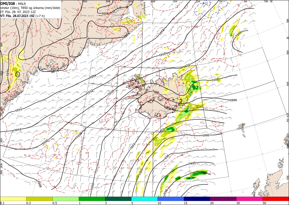
Task: Click the '0.3' legend value label
Action: (28, 203)
